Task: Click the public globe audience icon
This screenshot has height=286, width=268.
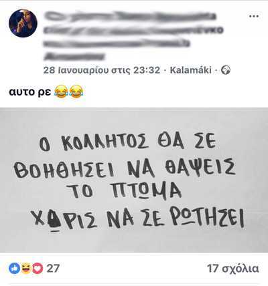Action: (226, 70)
